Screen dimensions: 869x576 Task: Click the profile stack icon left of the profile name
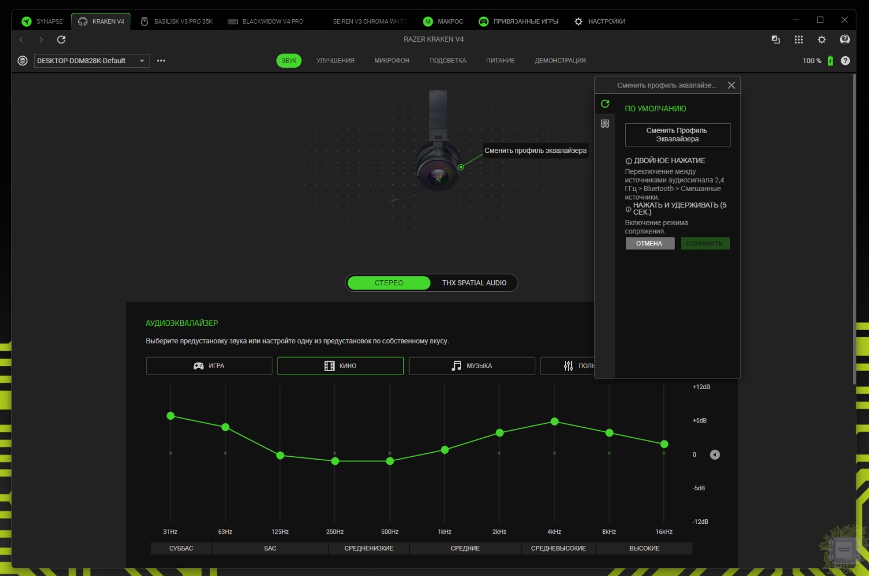coord(23,61)
